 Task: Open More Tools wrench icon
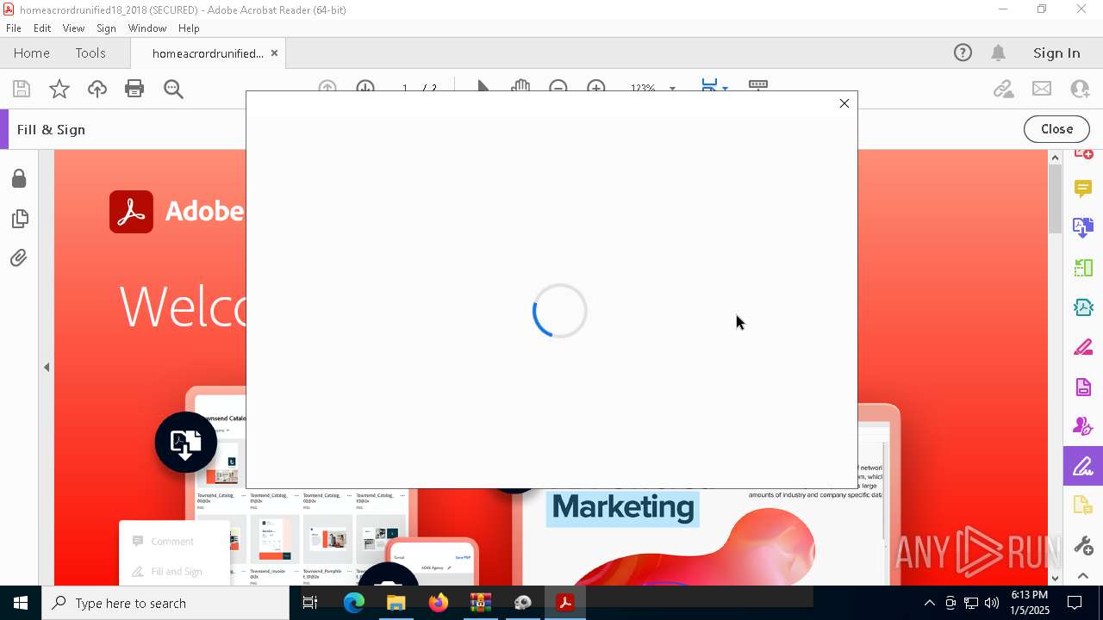(x=1083, y=546)
